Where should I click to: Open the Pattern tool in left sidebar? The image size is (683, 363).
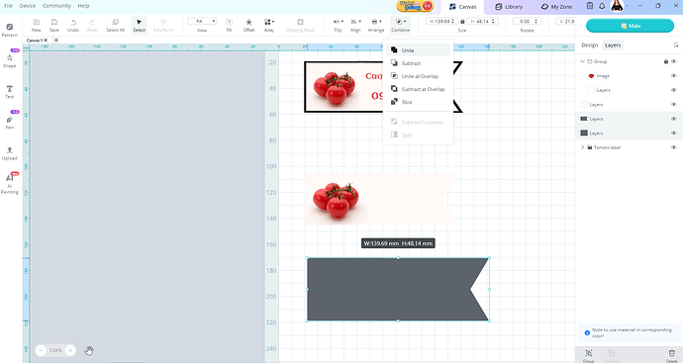pos(10,30)
